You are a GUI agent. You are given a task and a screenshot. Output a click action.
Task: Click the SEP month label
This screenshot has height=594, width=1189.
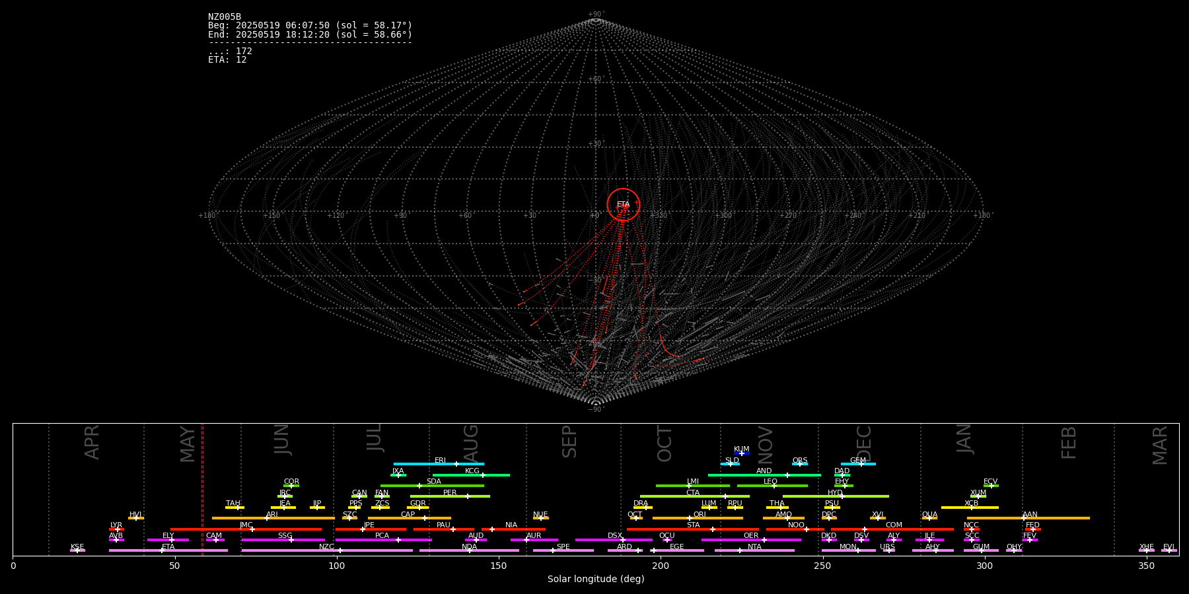(569, 442)
